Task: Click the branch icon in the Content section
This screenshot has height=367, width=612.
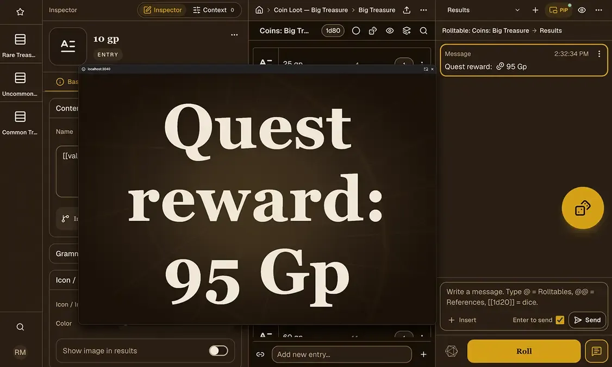Action: tap(65, 219)
